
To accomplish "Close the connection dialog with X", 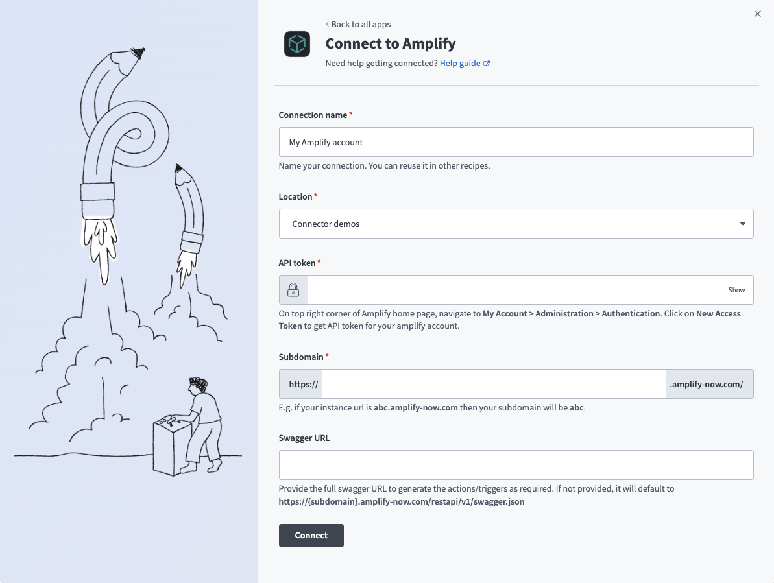I will coord(757,14).
